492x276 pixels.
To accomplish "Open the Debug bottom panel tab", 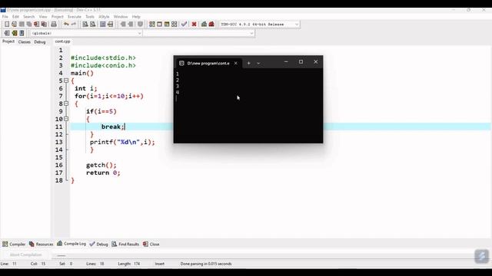I will (x=99, y=244).
